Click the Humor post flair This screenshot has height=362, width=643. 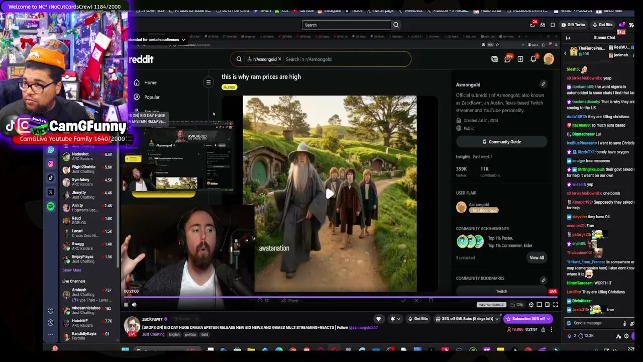point(229,87)
